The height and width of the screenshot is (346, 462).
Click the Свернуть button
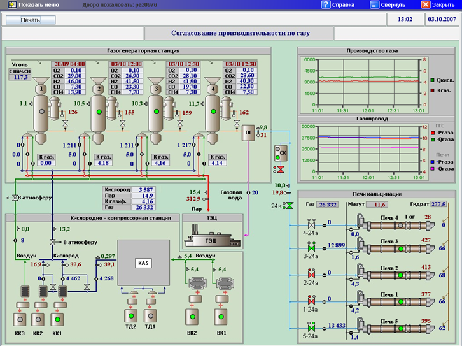pyautogui.click(x=387, y=4)
